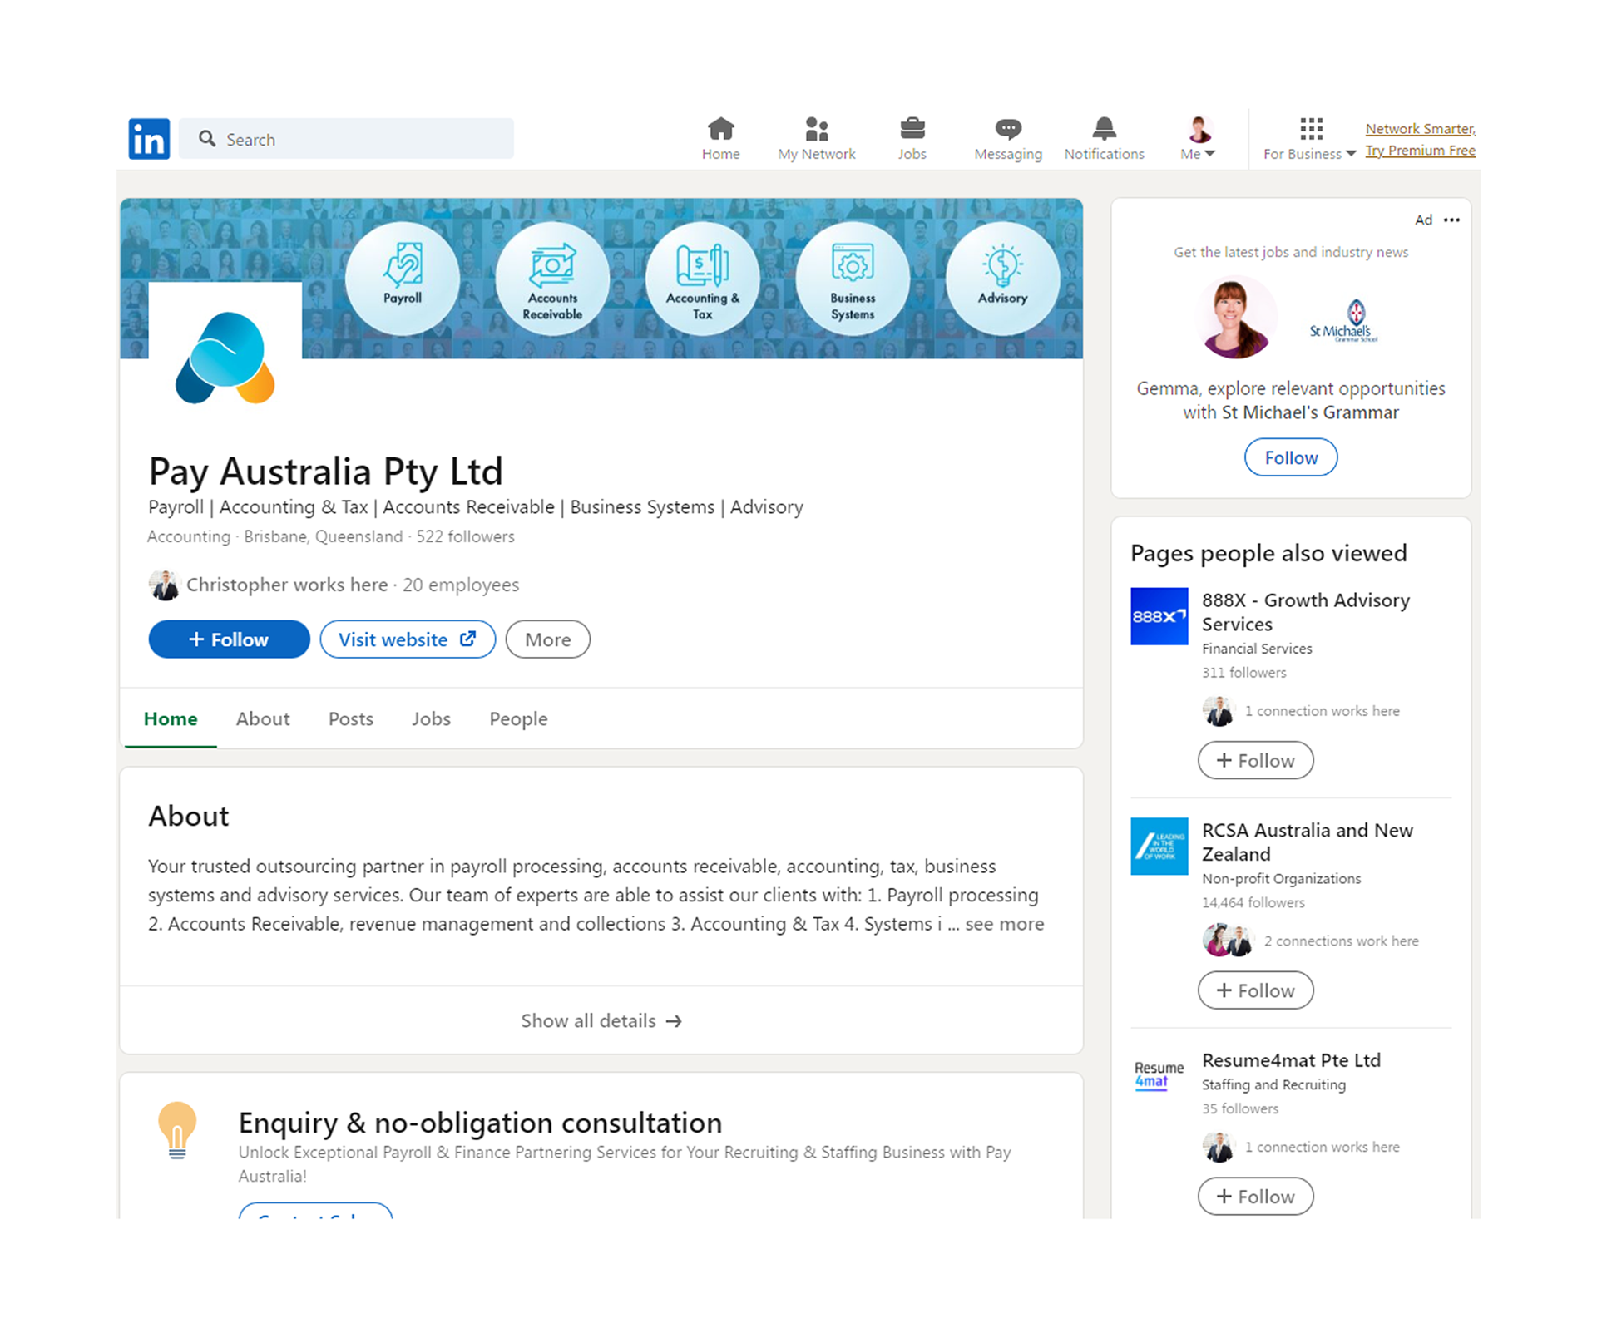Screen dimensions: 1597x1343
Task: Switch to the About tab
Action: pyautogui.click(x=263, y=718)
